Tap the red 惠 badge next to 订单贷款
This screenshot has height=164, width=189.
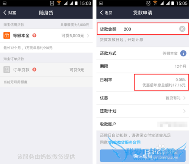(x=34, y=69)
